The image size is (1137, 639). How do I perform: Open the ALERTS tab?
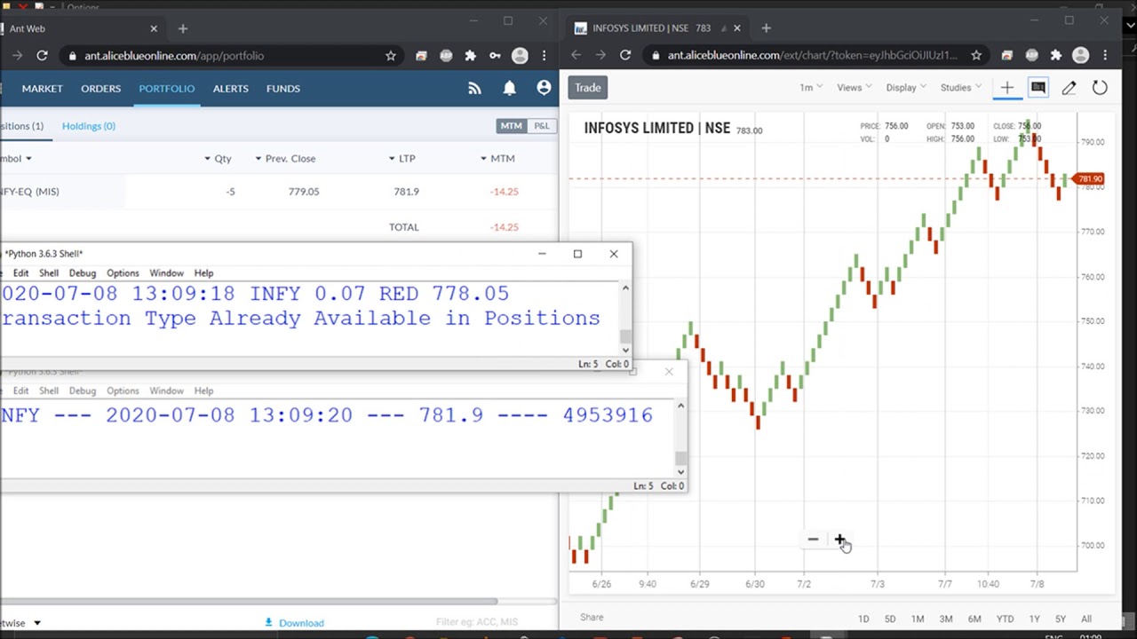click(230, 88)
